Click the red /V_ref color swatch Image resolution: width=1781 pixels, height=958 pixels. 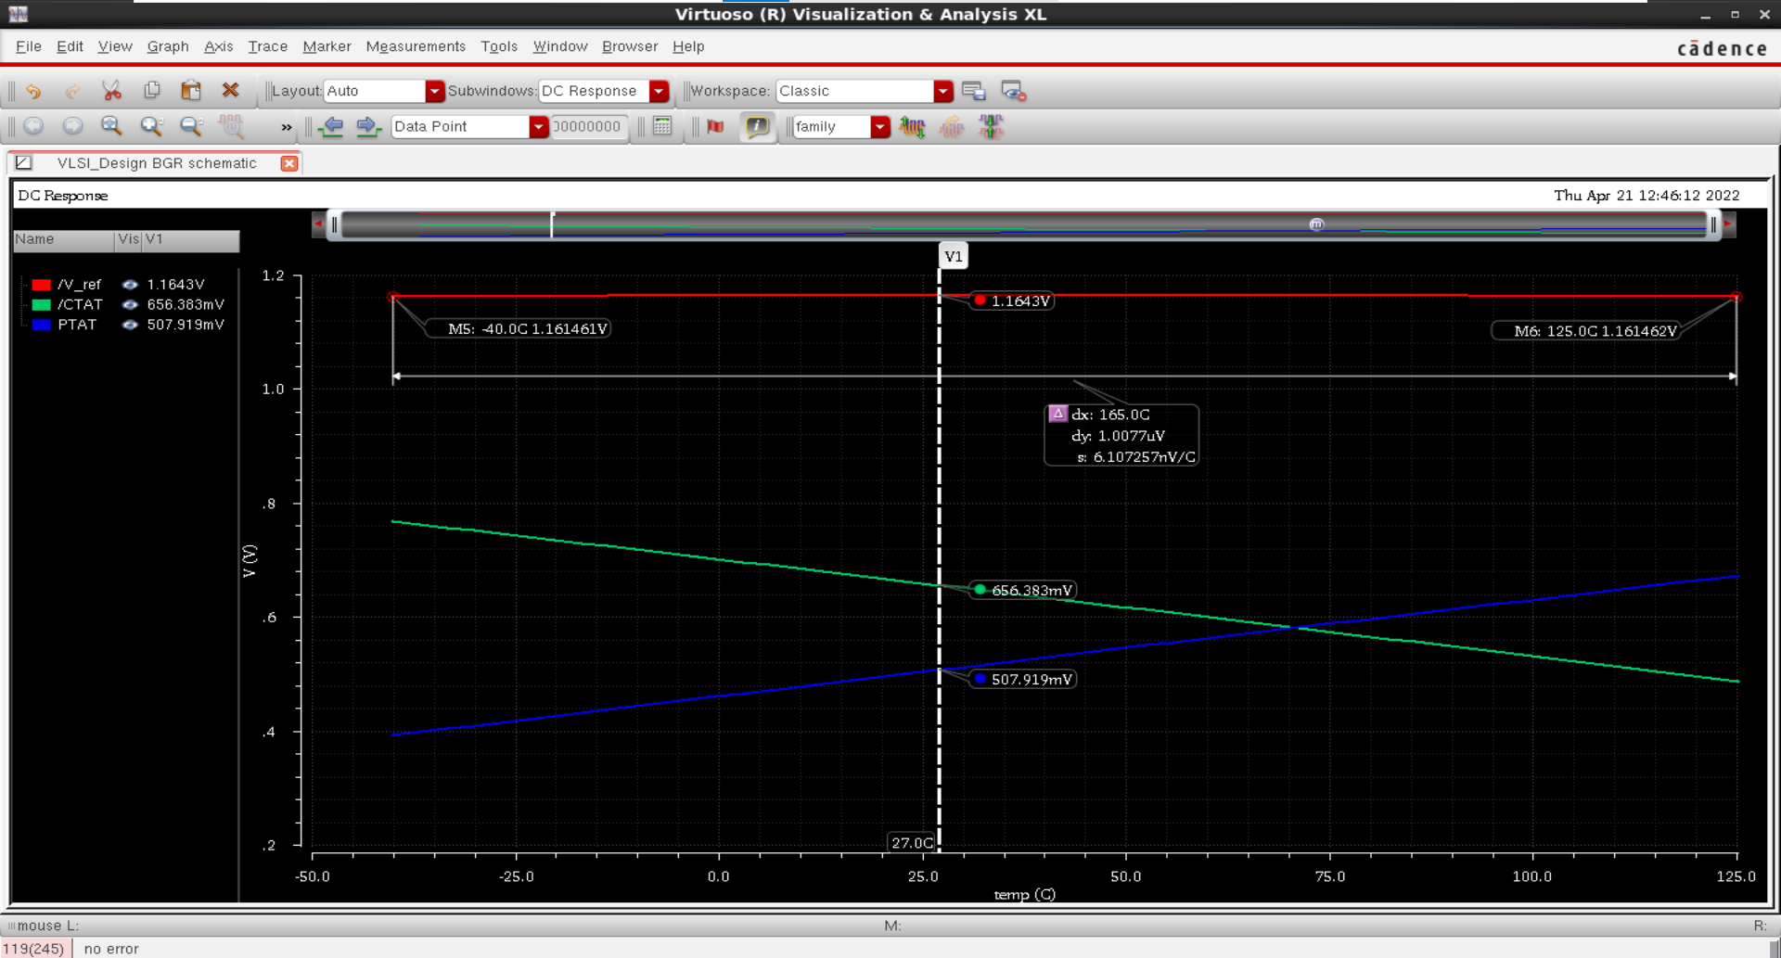click(41, 285)
